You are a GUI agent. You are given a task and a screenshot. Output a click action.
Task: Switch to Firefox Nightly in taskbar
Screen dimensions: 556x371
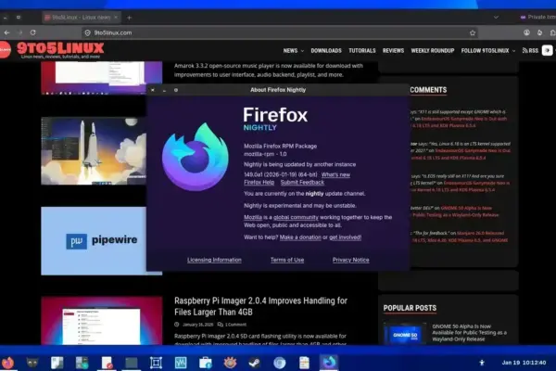pyautogui.click(x=329, y=362)
